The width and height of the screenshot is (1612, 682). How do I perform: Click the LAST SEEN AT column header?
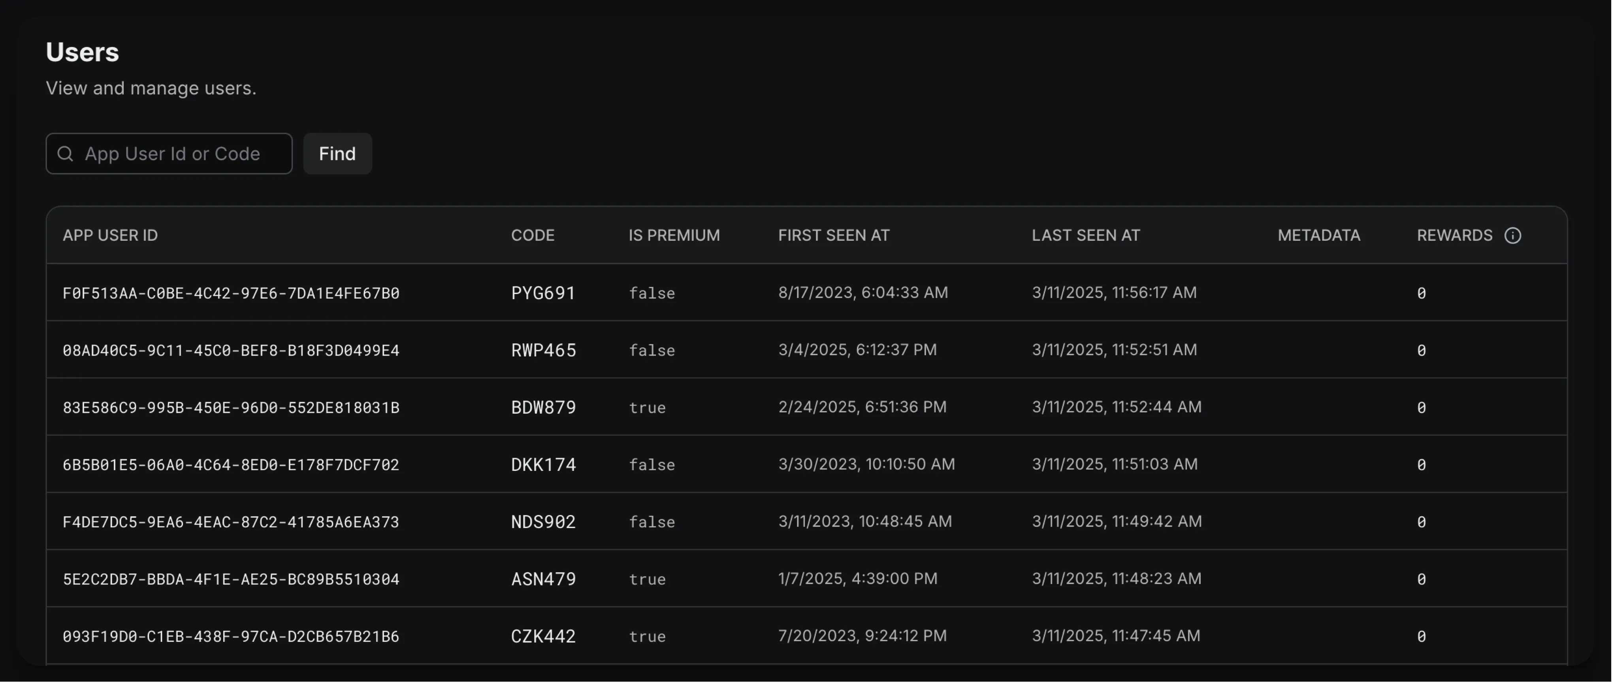tap(1086, 236)
